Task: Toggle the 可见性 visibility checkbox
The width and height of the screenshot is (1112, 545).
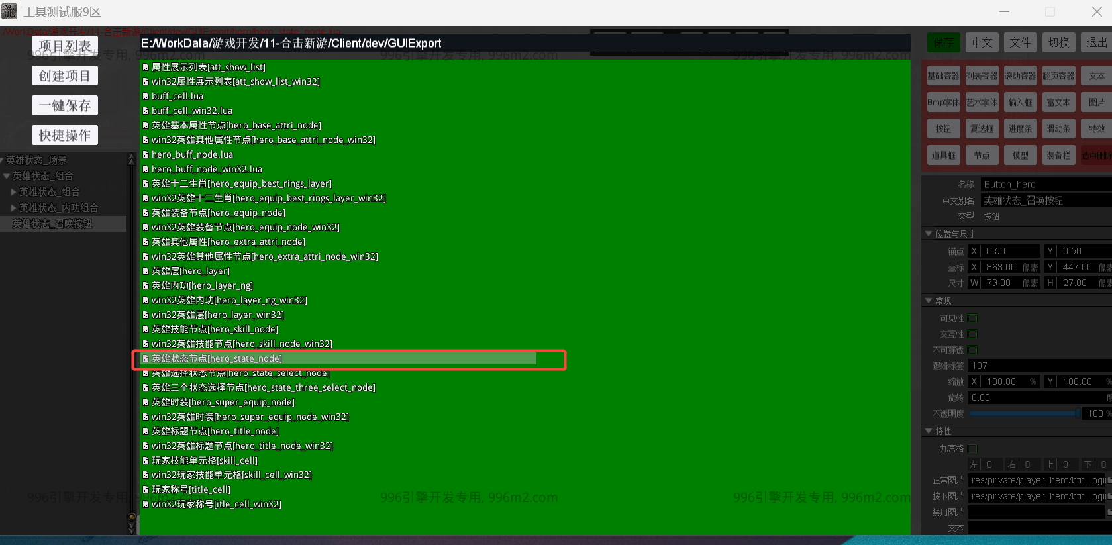Action: point(972,319)
